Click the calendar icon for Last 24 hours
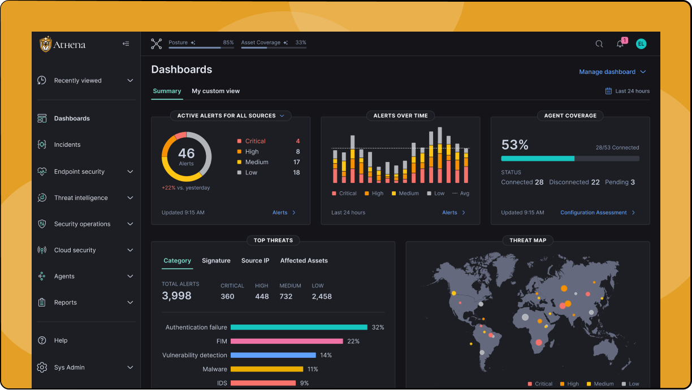The height and width of the screenshot is (390, 692). pyautogui.click(x=609, y=91)
